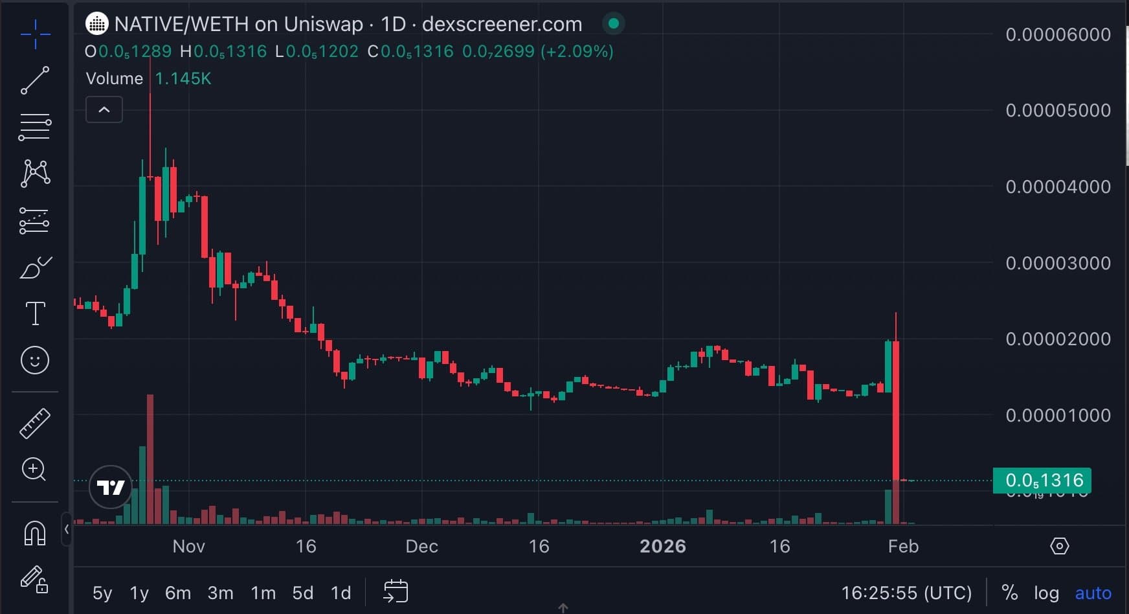Toggle auto scale on price axis
Viewport: 1129px width, 614px height.
1093,593
